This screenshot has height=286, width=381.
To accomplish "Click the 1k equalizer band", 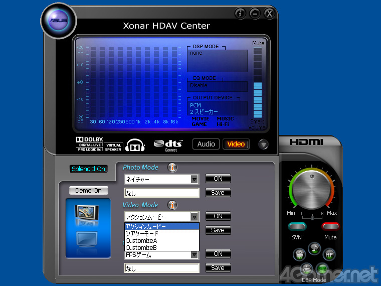I will 138,83.
